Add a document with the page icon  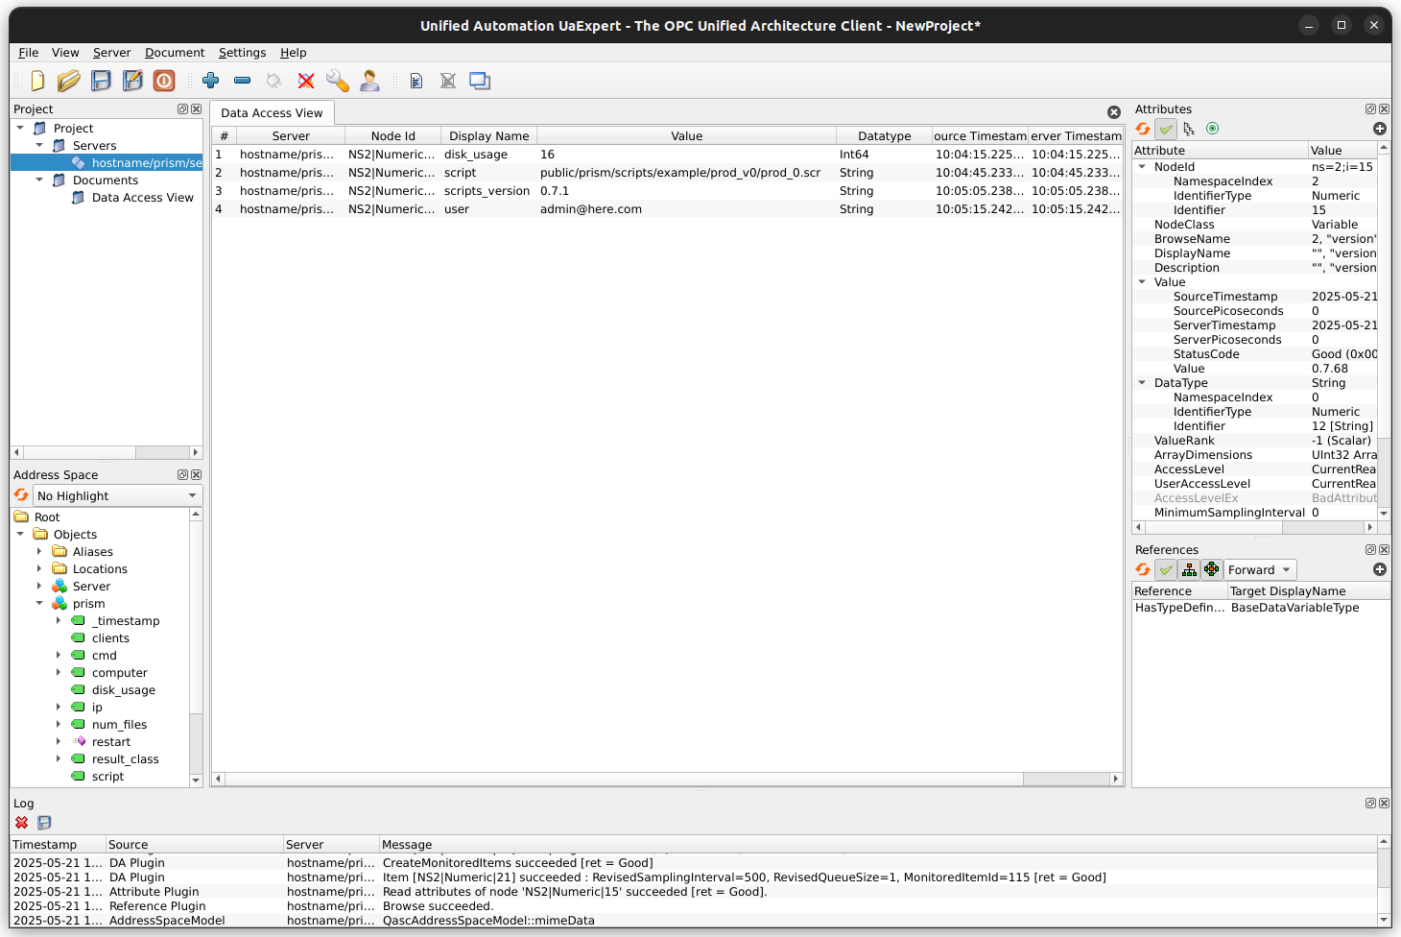coord(416,81)
